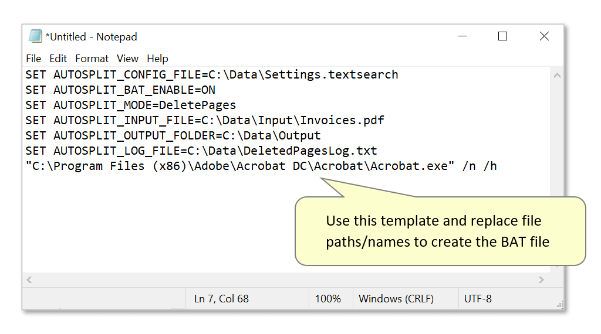Click the resize grip at window corner
Image resolution: width=601 pixels, height=334 pixels.
point(560,305)
